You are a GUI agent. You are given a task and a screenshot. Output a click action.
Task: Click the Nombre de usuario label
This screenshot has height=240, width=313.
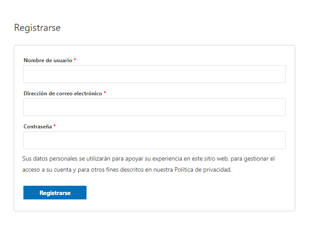pyautogui.click(x=48, y=60)
